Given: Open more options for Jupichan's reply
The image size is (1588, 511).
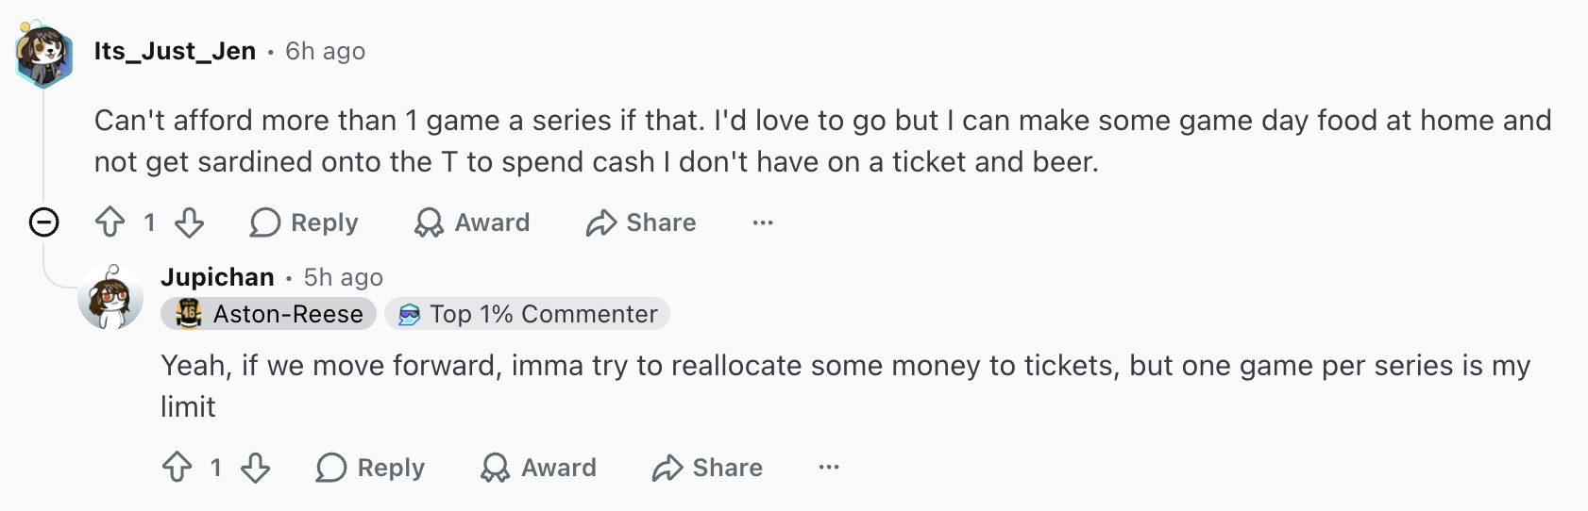Looking at the screenshot, I should click(x=829, y=468).
